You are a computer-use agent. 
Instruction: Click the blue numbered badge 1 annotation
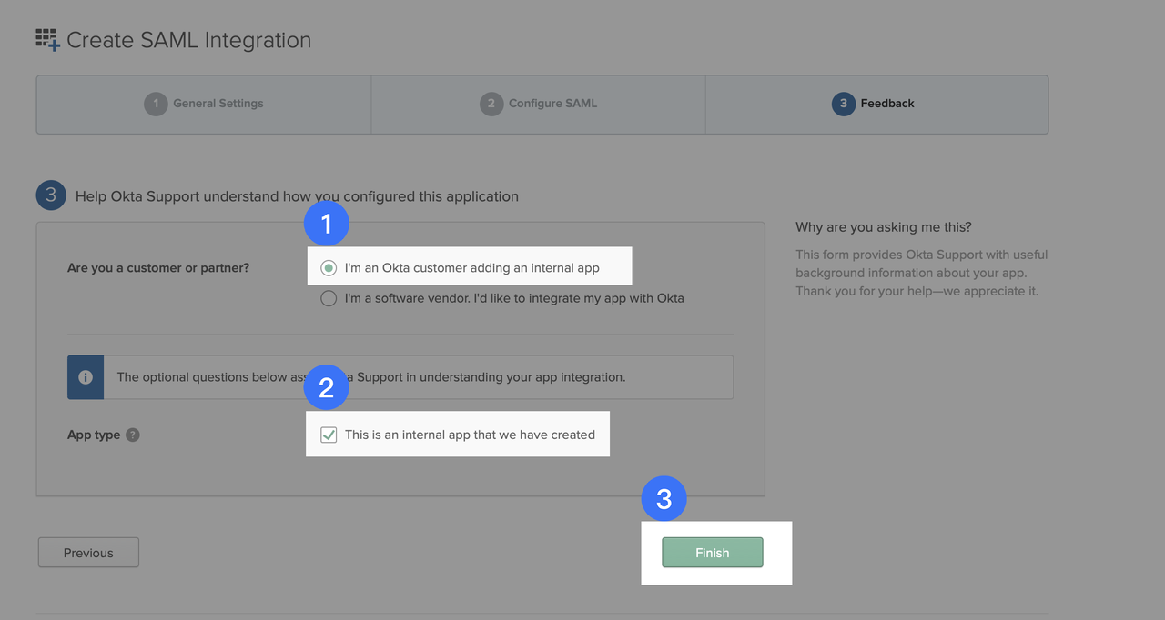point(327,223)
